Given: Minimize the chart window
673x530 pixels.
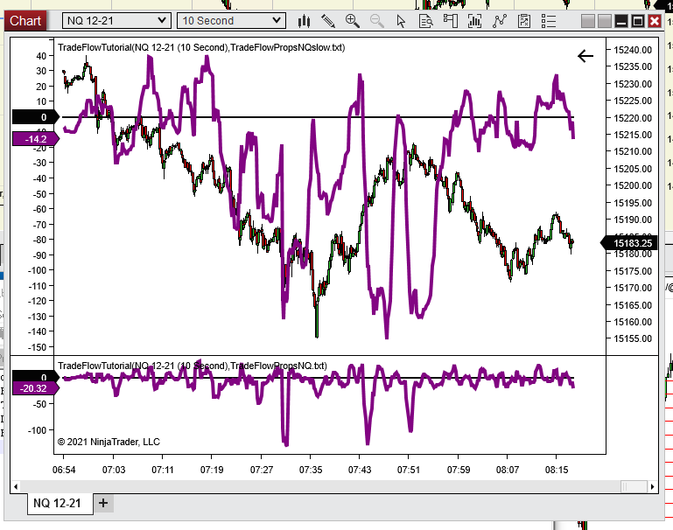Looking at the screenshot, I should tap(621, 21).
